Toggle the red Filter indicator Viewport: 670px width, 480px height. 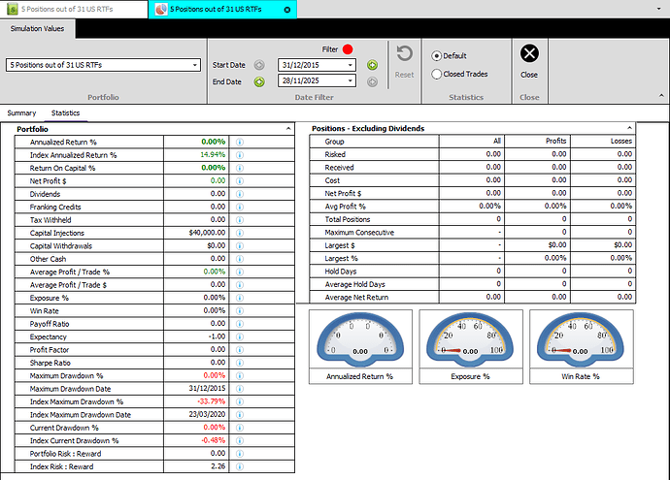click(348, 48)
